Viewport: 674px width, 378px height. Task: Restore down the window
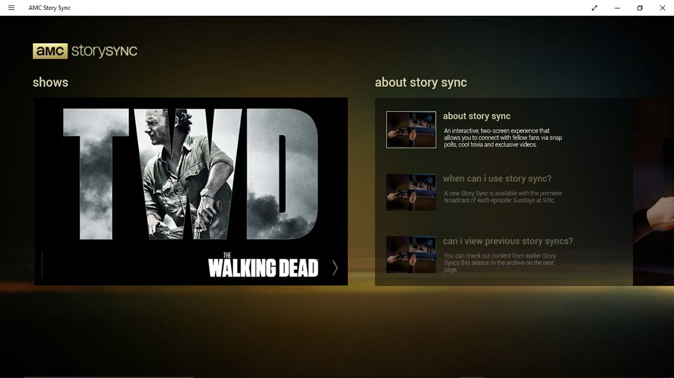pyautogui.click(x=640, y=8)
